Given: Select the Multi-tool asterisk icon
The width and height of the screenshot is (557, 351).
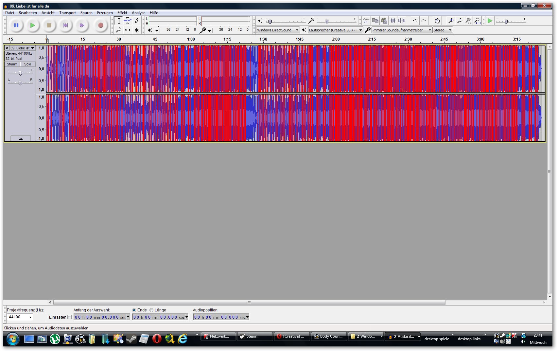Looking at the screenshot, I should 137,30.
